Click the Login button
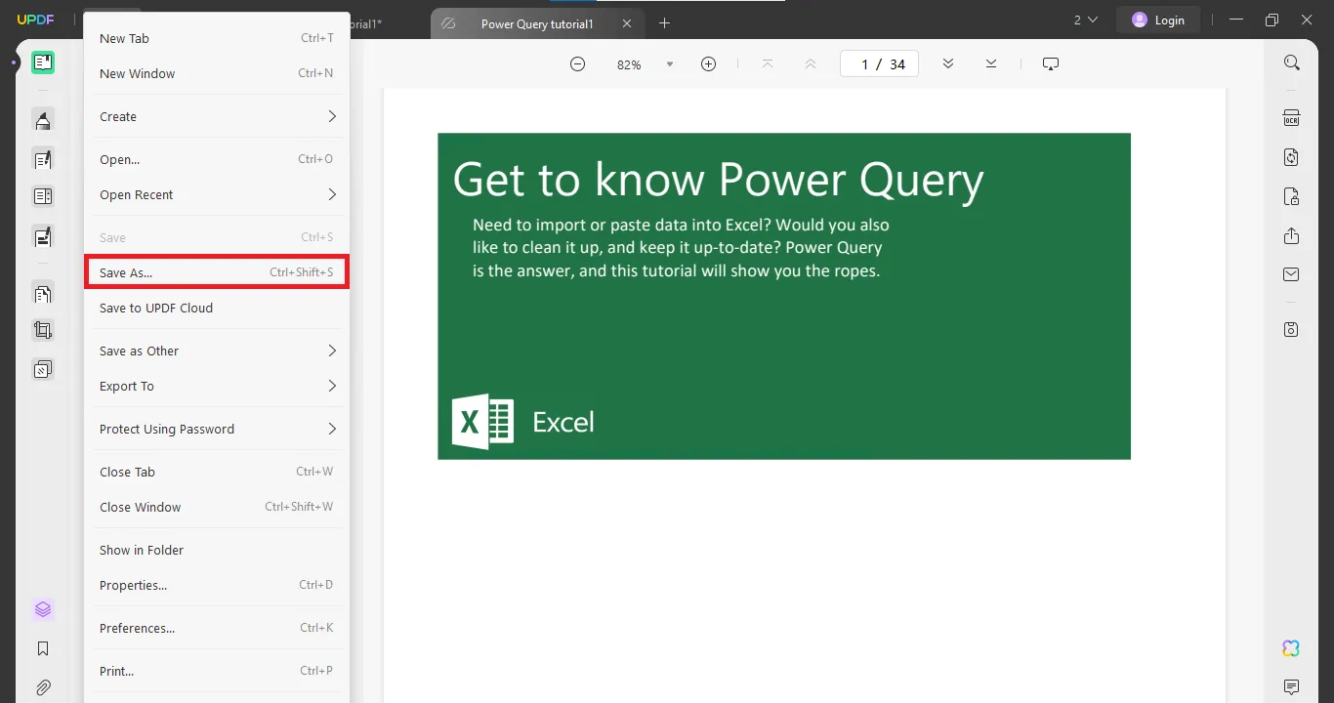Image resolution: width=1334 pixels, height=703 pixels. [1158, 19]
